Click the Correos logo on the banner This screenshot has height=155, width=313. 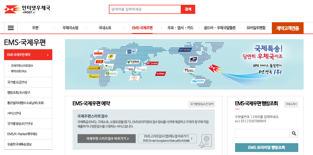click(x=93, y=76)
